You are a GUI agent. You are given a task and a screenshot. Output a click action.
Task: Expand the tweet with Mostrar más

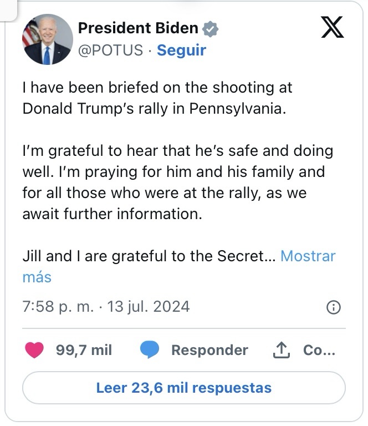(x=308, y=256)
